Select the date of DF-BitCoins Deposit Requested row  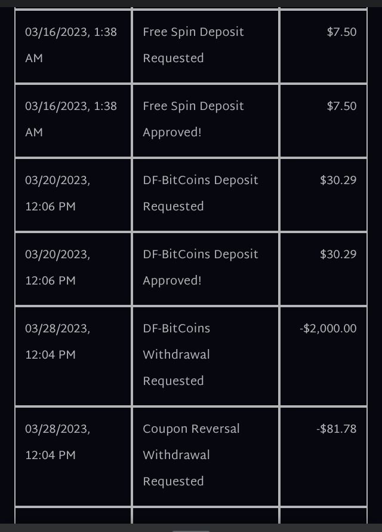[57, 193]
